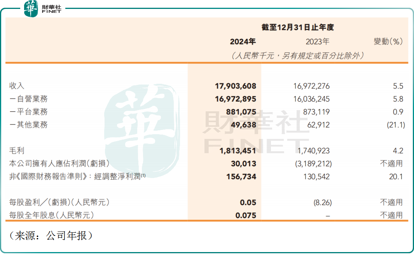Select 不適用 in the 每股全年股息 row
414x261 pixels.
point(391,215)
